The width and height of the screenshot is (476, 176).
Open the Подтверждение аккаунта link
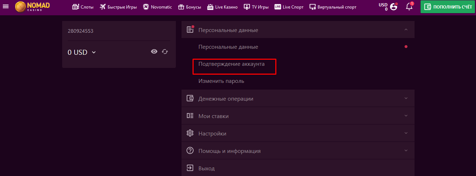point(231,64)
